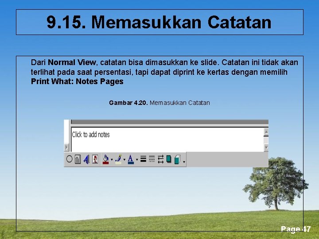Screen dimensions: 319x239
Task: Apply Fill Color paint bucket
Action: (105, 159)
